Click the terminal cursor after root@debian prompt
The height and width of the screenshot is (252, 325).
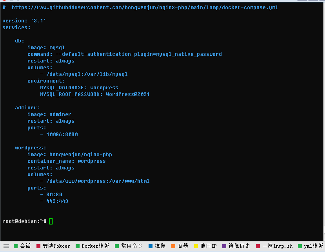coord(51,221)
